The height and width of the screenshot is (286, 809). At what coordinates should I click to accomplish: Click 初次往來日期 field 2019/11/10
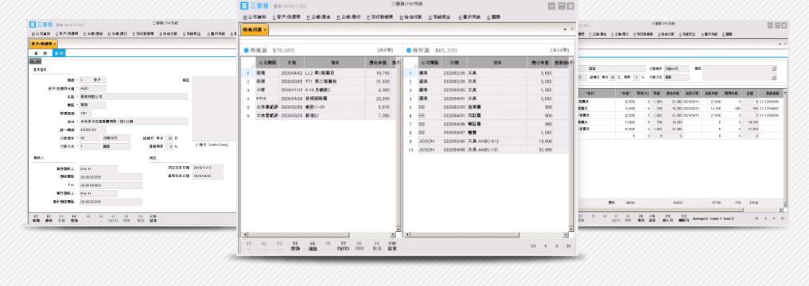tap(208, 168)
